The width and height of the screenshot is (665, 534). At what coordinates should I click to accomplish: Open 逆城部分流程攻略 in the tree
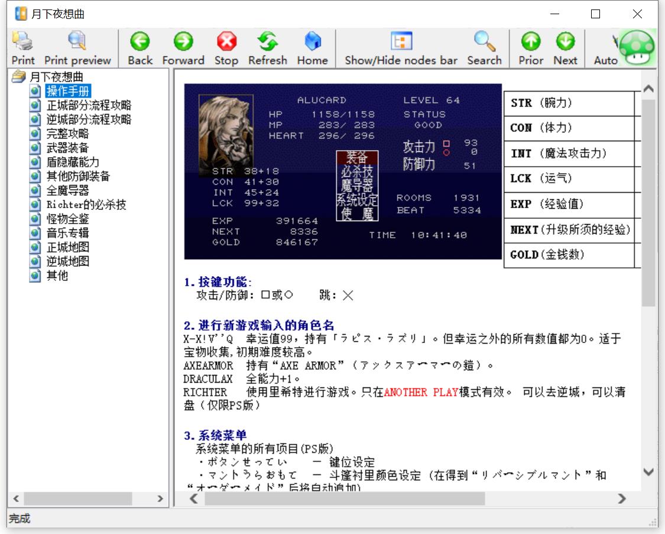pyautogui.click(x=89, y=119)
